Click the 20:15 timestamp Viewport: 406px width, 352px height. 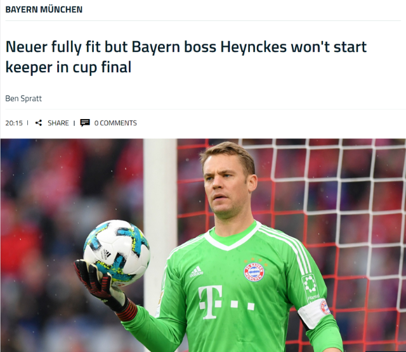coord(14,123)
